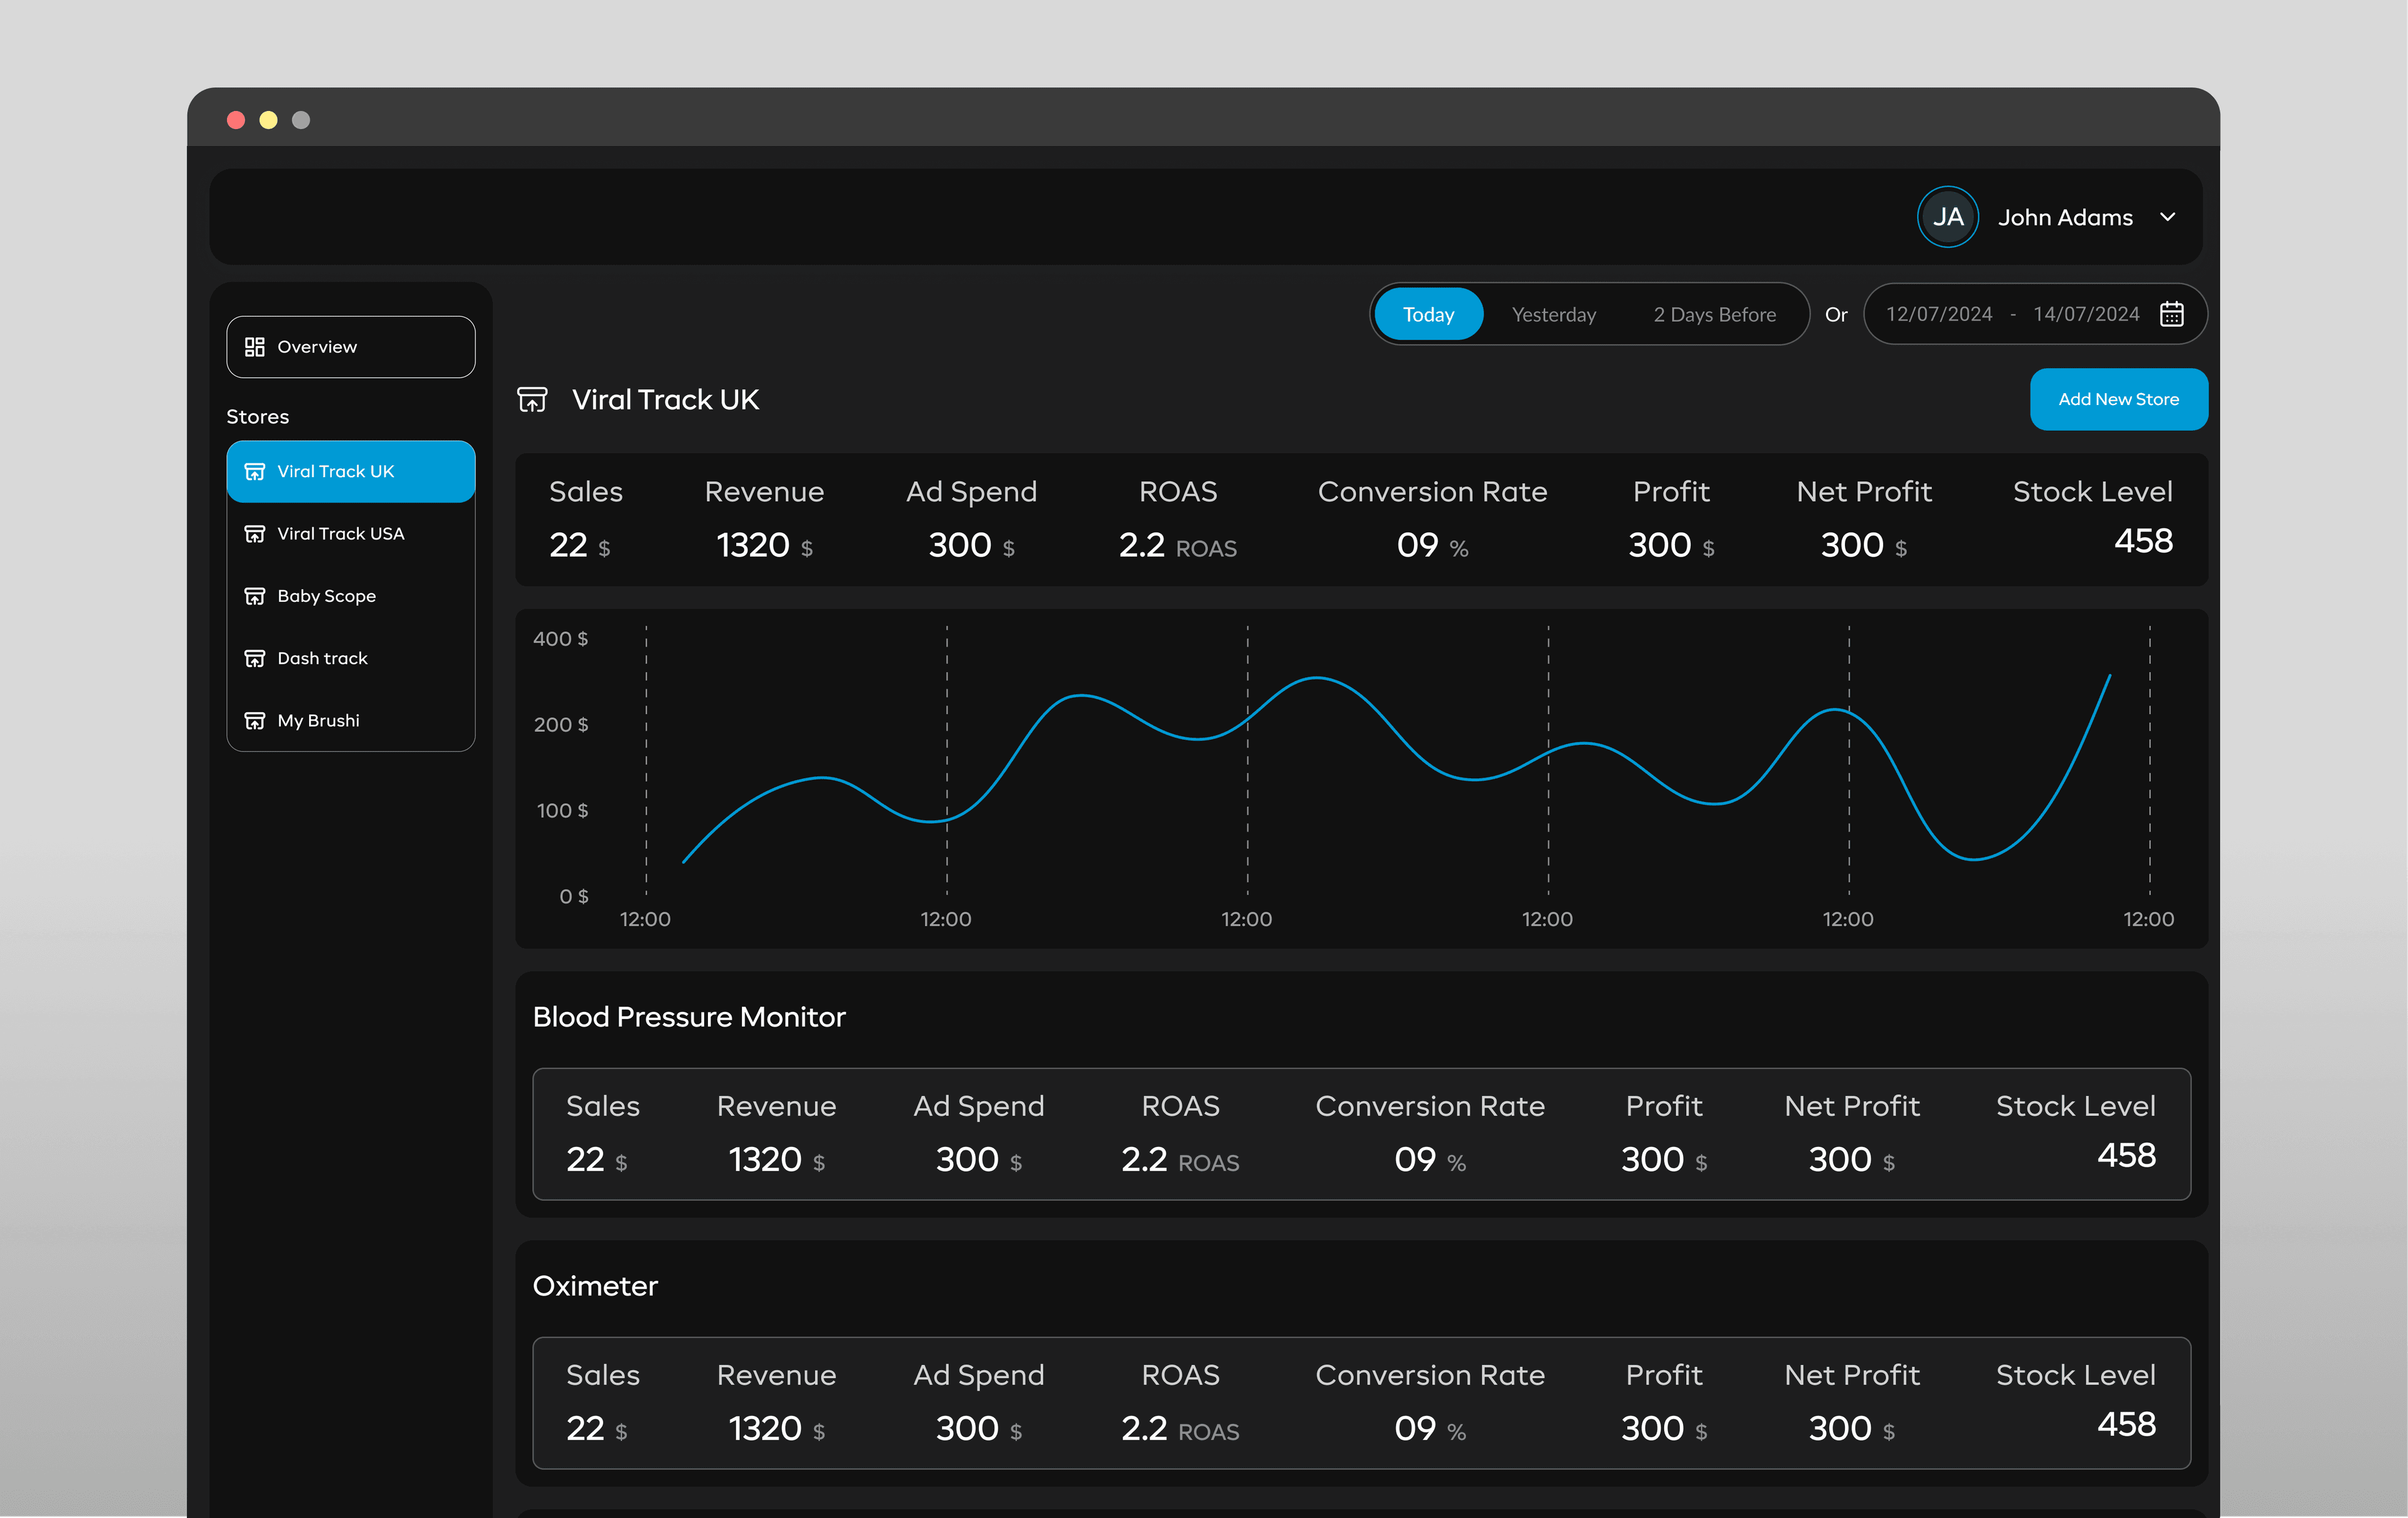Viewport: 2408px width, 1518px height.
Task: Switch to the Baby Scope store
Action: 351,596
